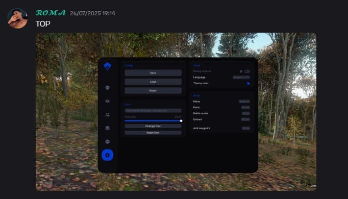The height and width of the screenshot is (199, 348).
Task: Open the stacked-layers tab in the sidebar
Action: click(108, 128)
